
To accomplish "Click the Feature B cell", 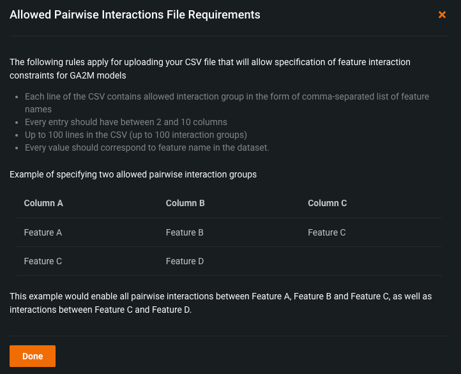I will point(185,232).
